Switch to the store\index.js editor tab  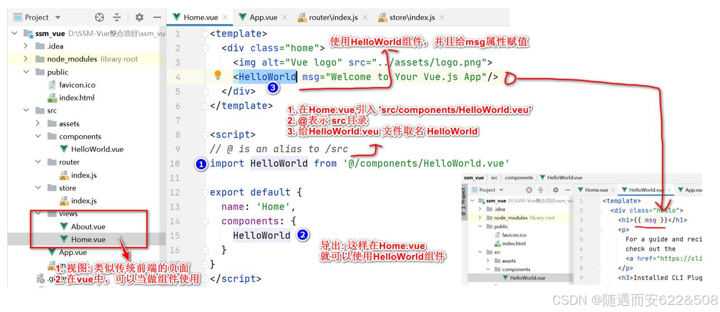pos(411,17)
